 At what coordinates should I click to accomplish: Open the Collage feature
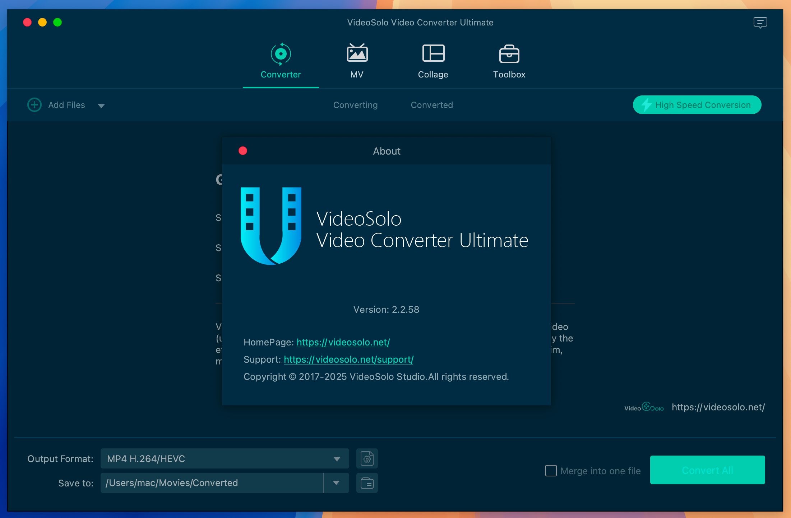[x=433, y=61]
